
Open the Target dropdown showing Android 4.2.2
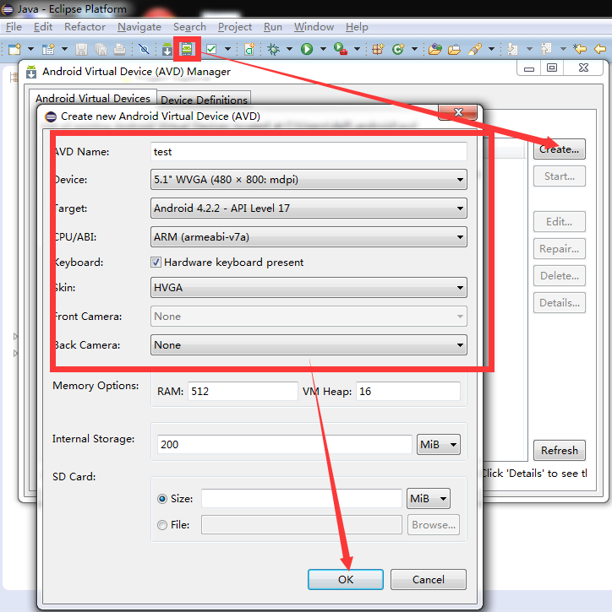(309, 208)
